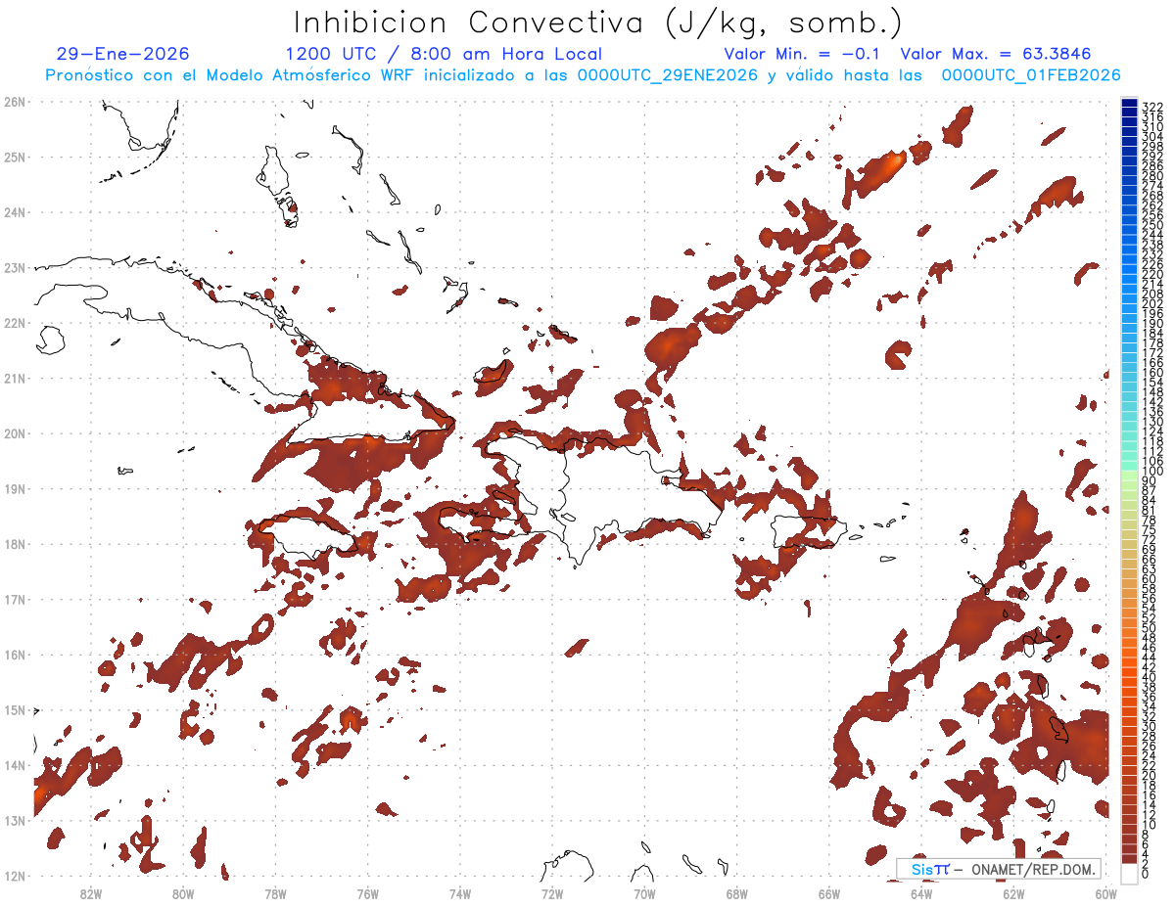The width and height of the screenshot is (1175, 907).
Task: Click the WRF model forecast description line
Action: coord(583,75)
